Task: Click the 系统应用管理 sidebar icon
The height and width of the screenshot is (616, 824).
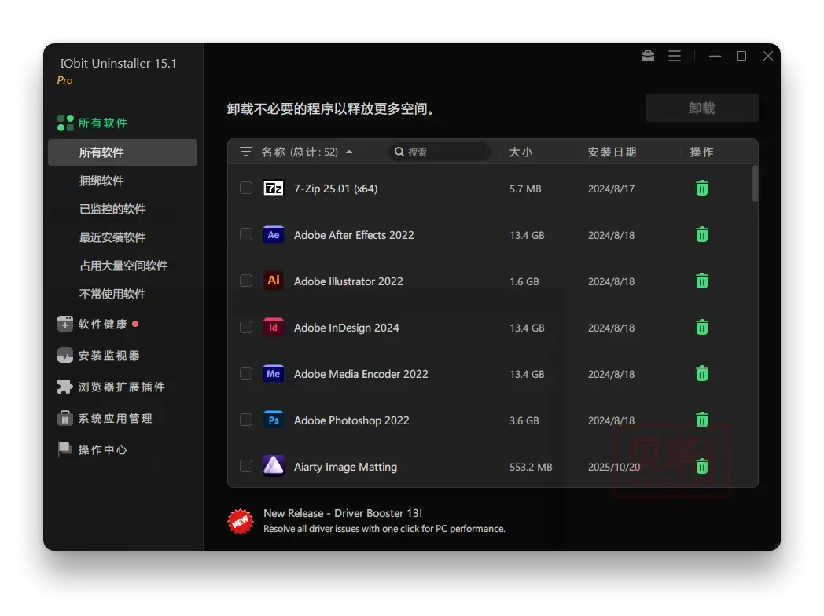Action: tap(65, 418)
